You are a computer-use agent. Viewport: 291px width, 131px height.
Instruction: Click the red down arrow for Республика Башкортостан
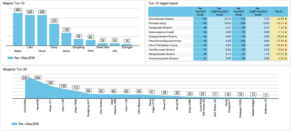pyautogui.click(x=285, y=41)
